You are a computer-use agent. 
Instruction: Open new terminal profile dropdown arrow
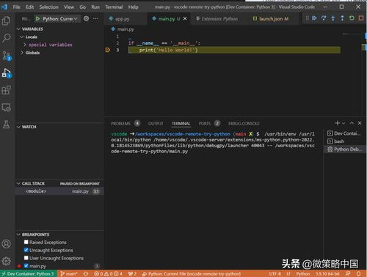[x=344, y=123]
